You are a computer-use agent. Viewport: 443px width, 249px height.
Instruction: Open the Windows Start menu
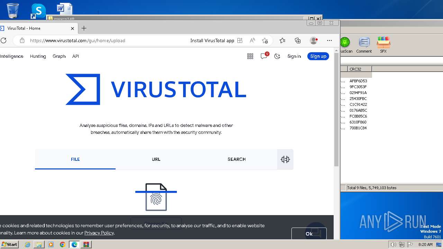[9, 244]
